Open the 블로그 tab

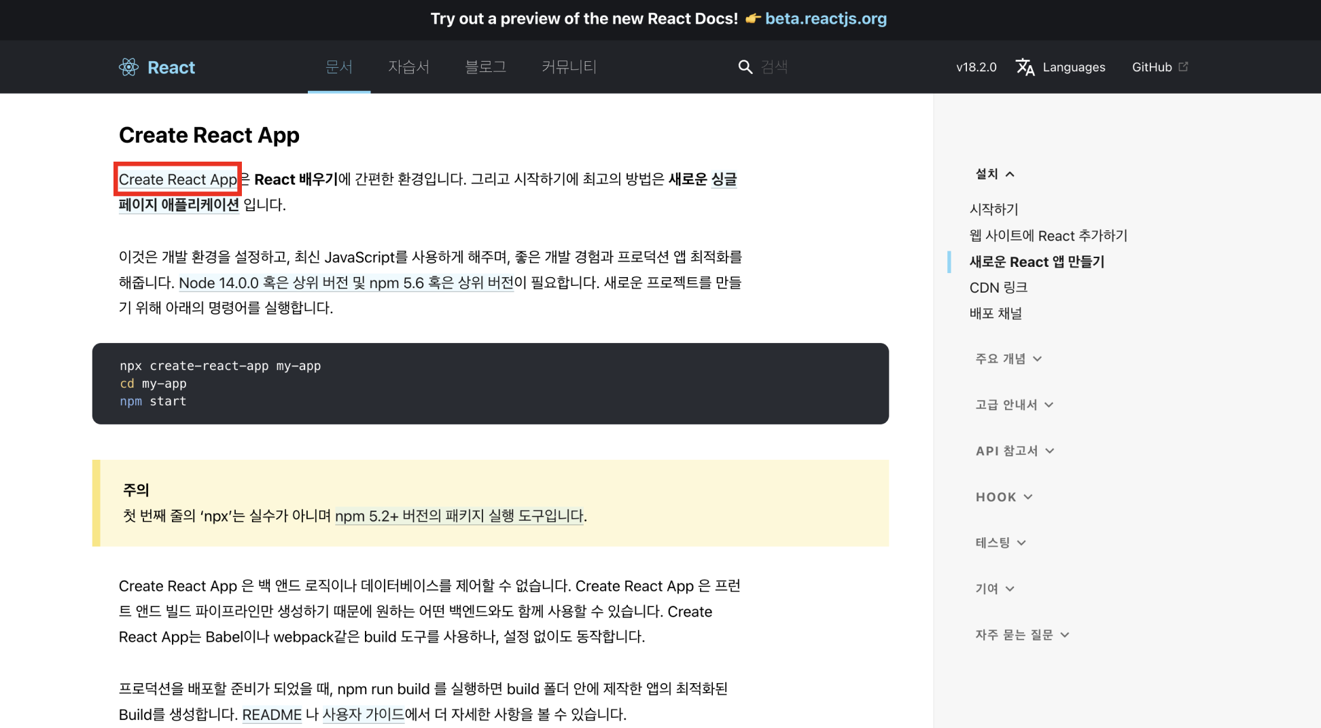click(x=485, y=67)
